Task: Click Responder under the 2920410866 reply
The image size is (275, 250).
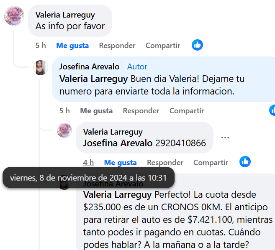Action: 165,163
